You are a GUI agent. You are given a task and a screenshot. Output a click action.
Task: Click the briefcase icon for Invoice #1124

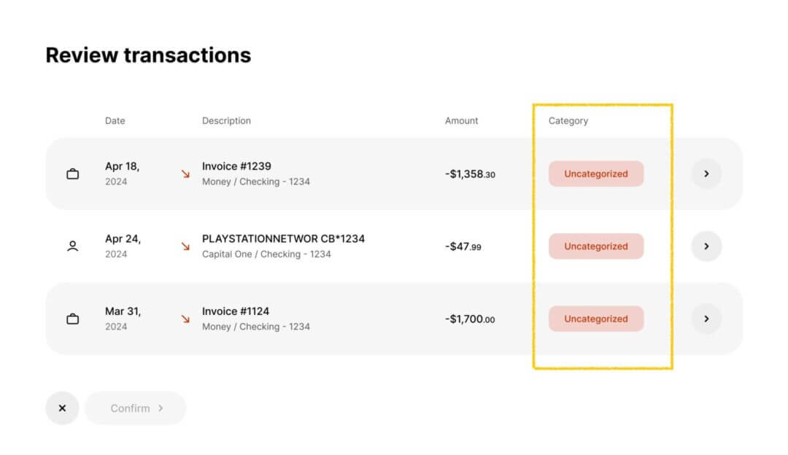click(x=72, y=319)
